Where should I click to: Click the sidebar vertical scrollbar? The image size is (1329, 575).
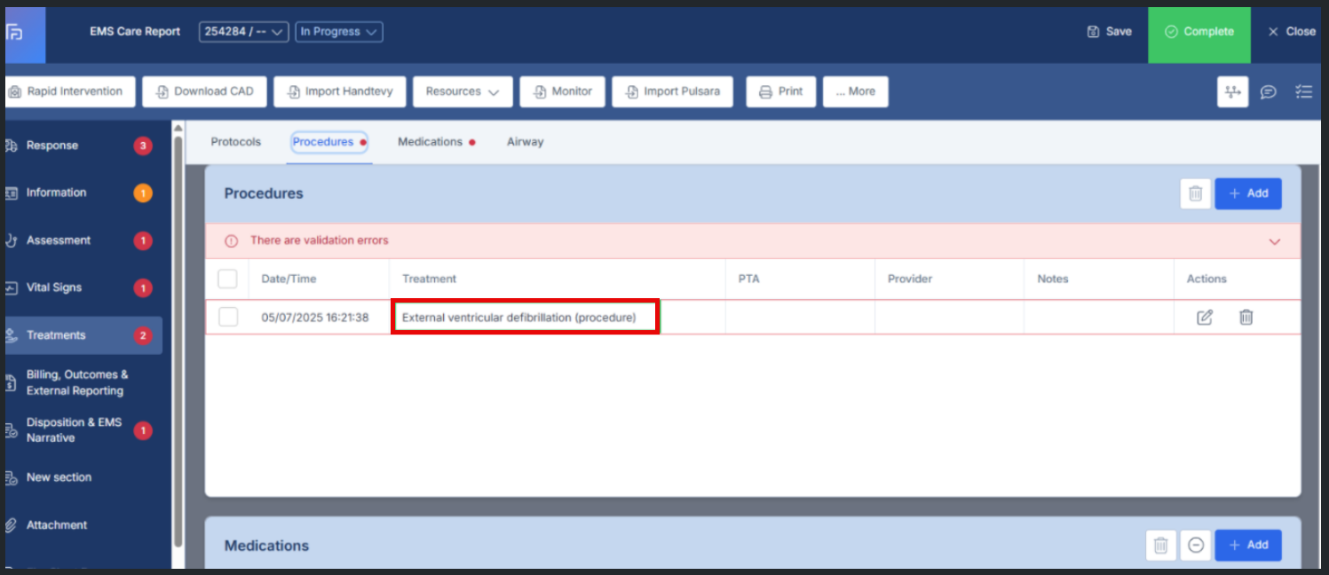coord(178,337)
